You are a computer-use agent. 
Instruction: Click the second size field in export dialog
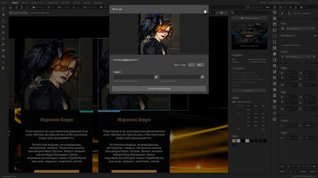(200, 65)
